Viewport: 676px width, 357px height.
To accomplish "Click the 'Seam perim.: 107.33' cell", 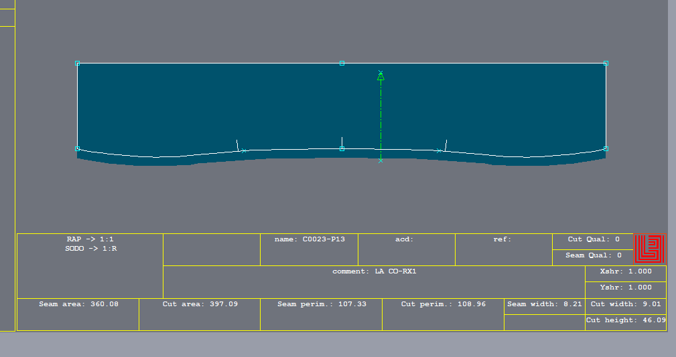I will (x=321, y=314).
